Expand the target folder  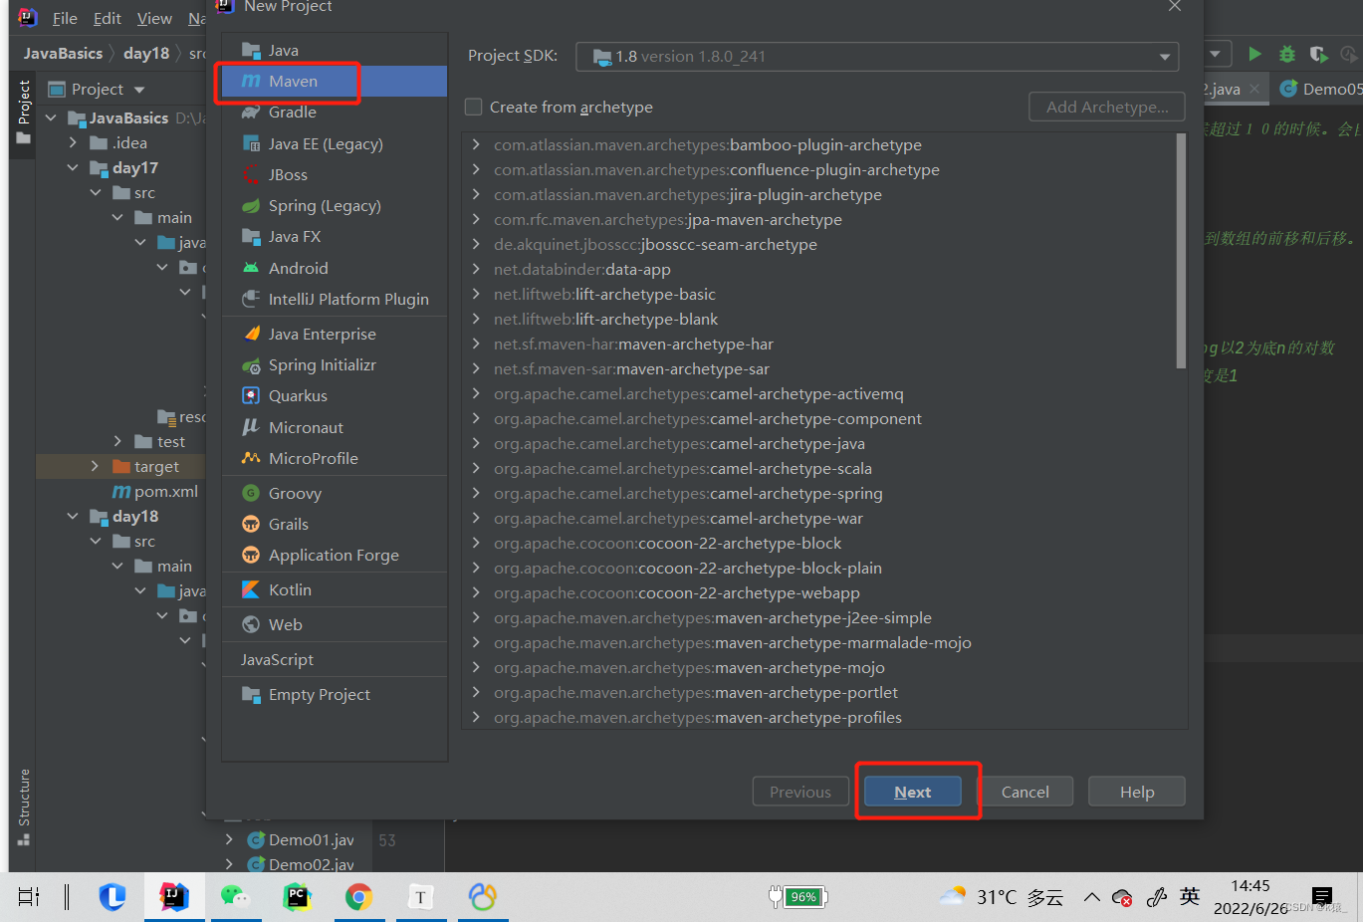tap(95, 466)
